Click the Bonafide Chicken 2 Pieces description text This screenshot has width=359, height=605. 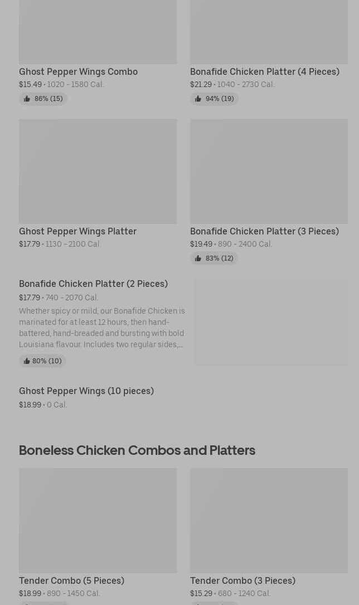pos(101,328)
